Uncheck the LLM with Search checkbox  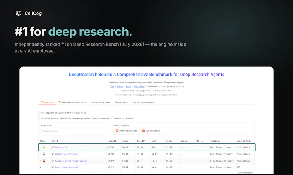144,131
